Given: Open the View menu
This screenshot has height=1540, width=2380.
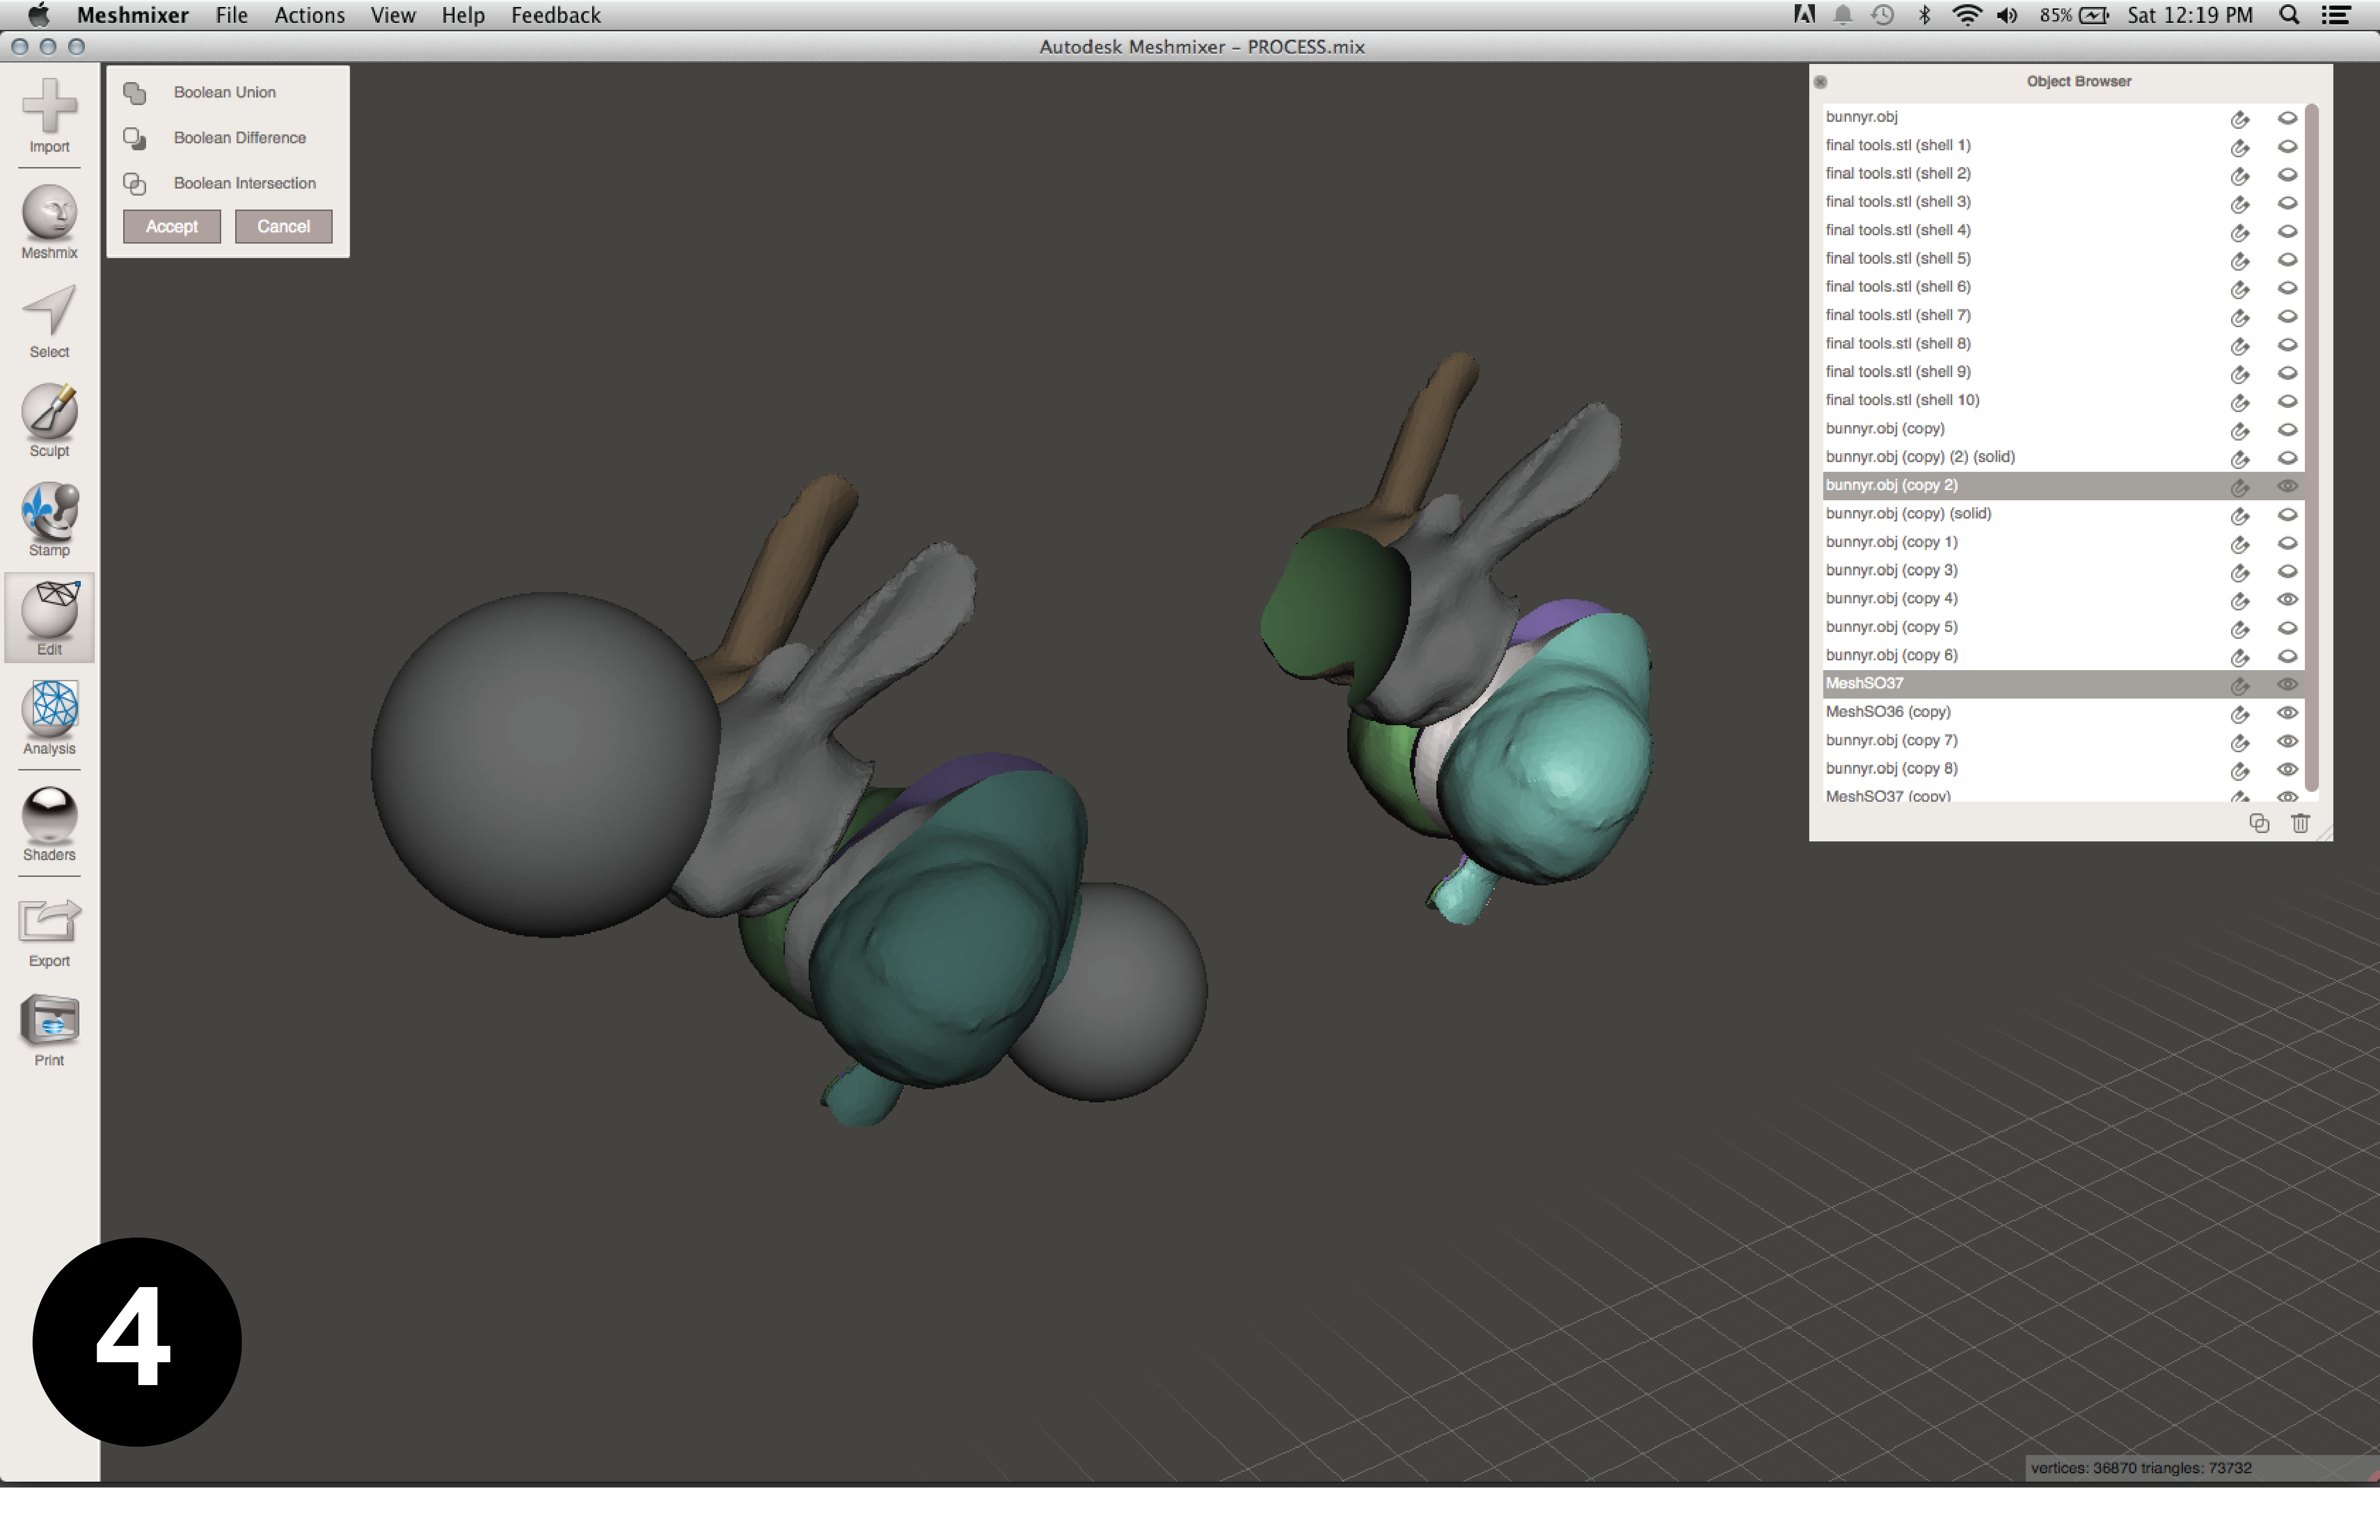Looking at the screenshot, I should click(x=392, y=15).
